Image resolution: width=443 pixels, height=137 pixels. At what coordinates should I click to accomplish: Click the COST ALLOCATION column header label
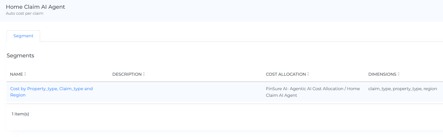tap(286, 74)
